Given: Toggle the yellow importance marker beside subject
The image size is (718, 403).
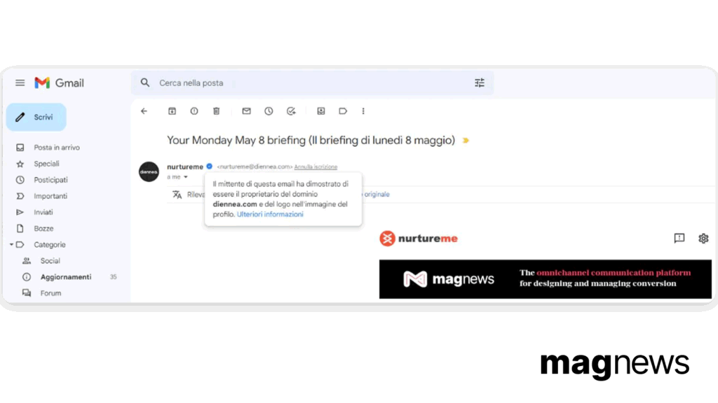Looking at the screenshot, I should pos(466,140).
